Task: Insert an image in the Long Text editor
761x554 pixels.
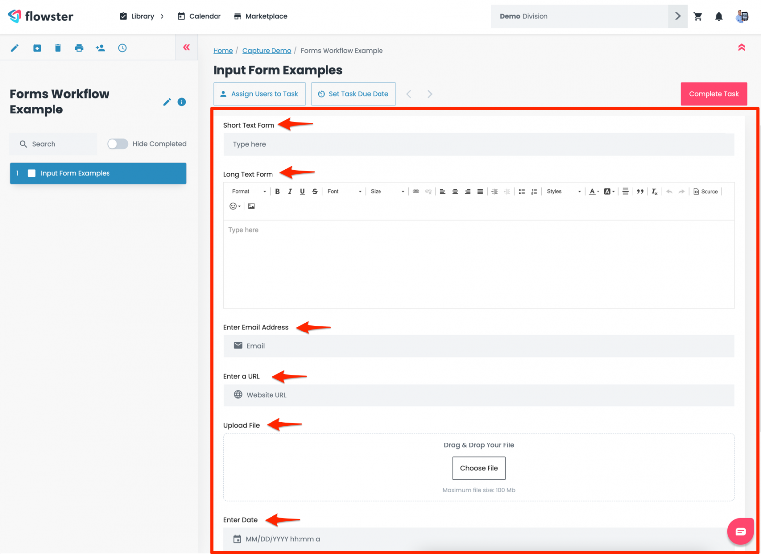Action: [x=251, y=206]
